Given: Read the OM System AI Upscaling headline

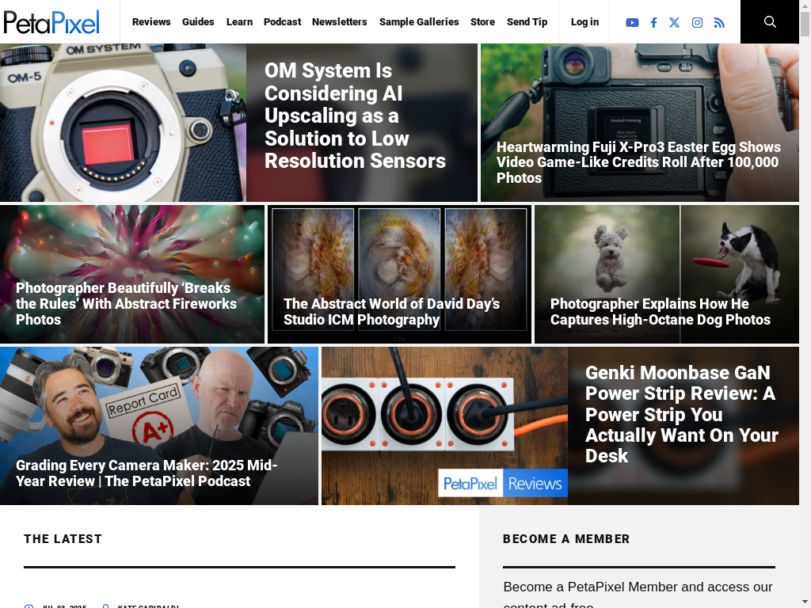Looking at the screenshot, I should pos(355,116).
